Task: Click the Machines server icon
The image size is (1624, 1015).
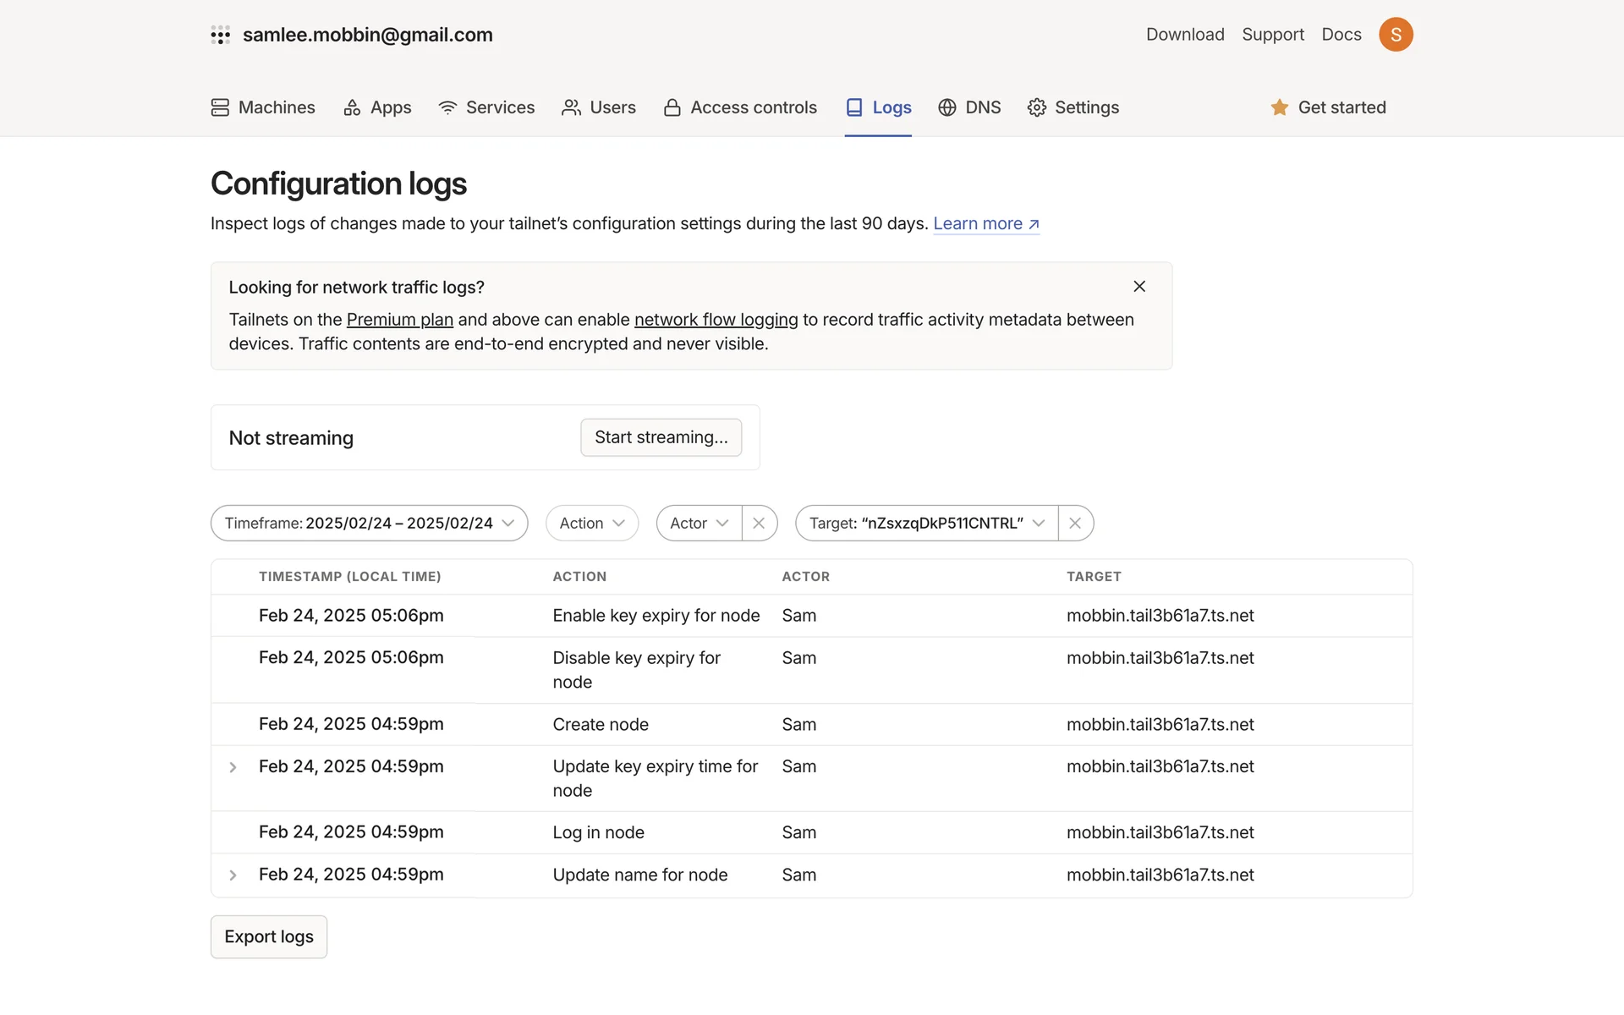Action: coord(220,107)
